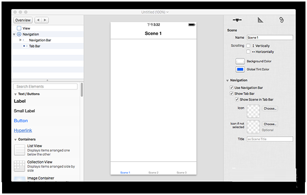Open the ruler size inspector tab
The image size is (307, 195).
(260, 20)
